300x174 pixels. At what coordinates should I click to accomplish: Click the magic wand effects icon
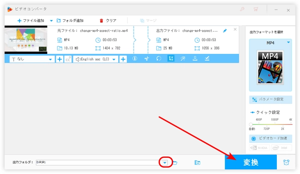pos(183,59)
